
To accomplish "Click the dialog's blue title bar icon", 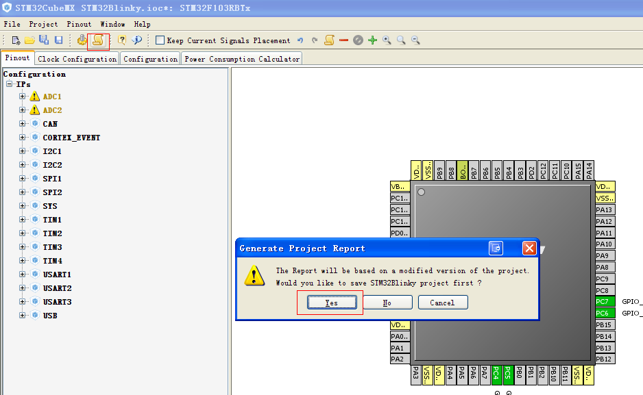I will (496, 248).
